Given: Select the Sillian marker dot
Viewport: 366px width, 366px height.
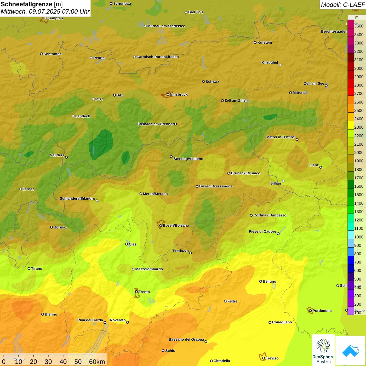Looking at the screenshot, I should [283, 181].
